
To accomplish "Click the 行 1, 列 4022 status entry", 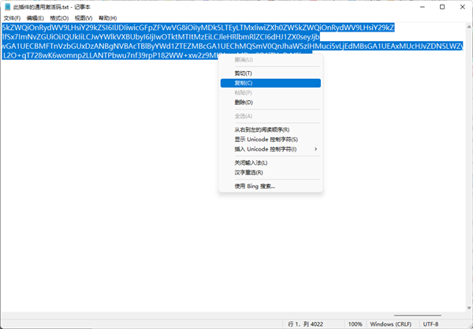I will coord(305,324).
